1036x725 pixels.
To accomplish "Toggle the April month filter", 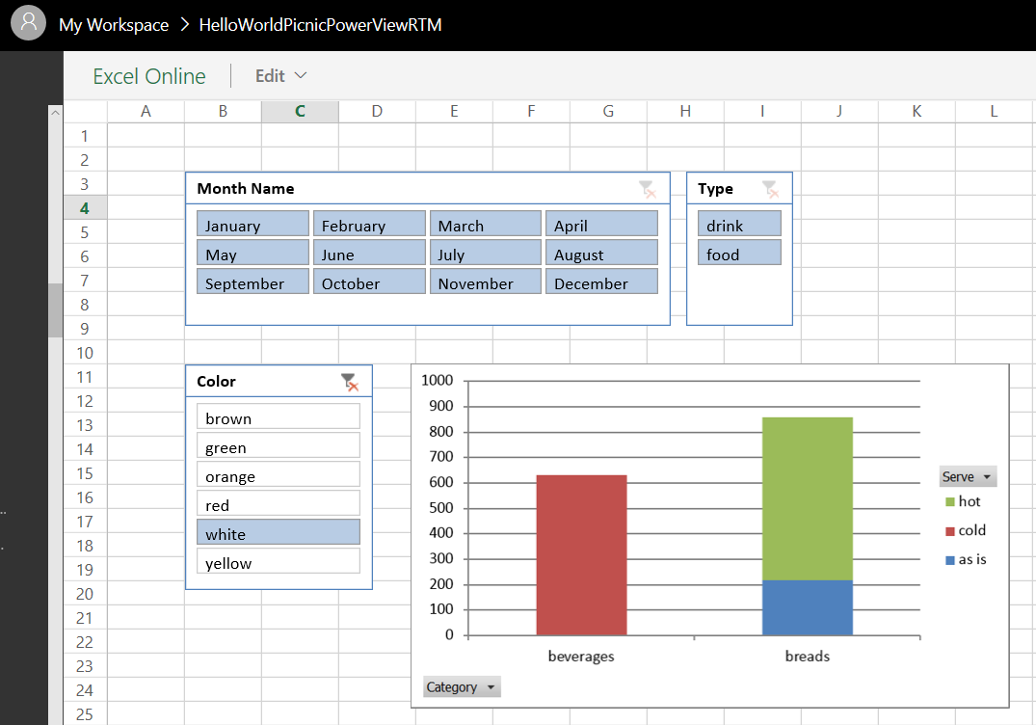I will tap(602, 224).
